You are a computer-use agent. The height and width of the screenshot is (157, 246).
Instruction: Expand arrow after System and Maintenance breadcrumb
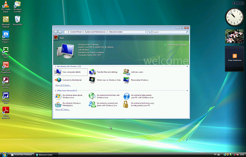coord(107,32)
